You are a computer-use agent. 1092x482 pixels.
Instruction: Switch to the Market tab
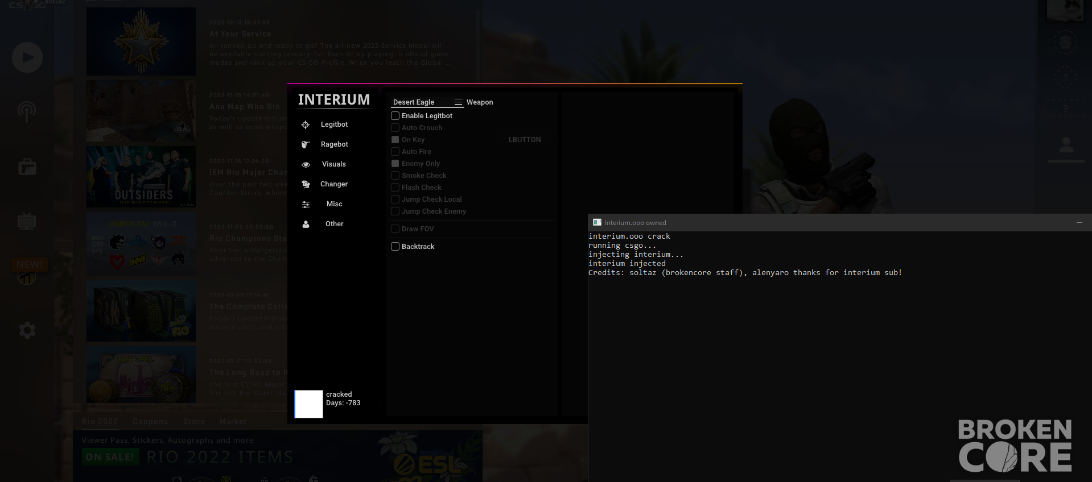233,421
